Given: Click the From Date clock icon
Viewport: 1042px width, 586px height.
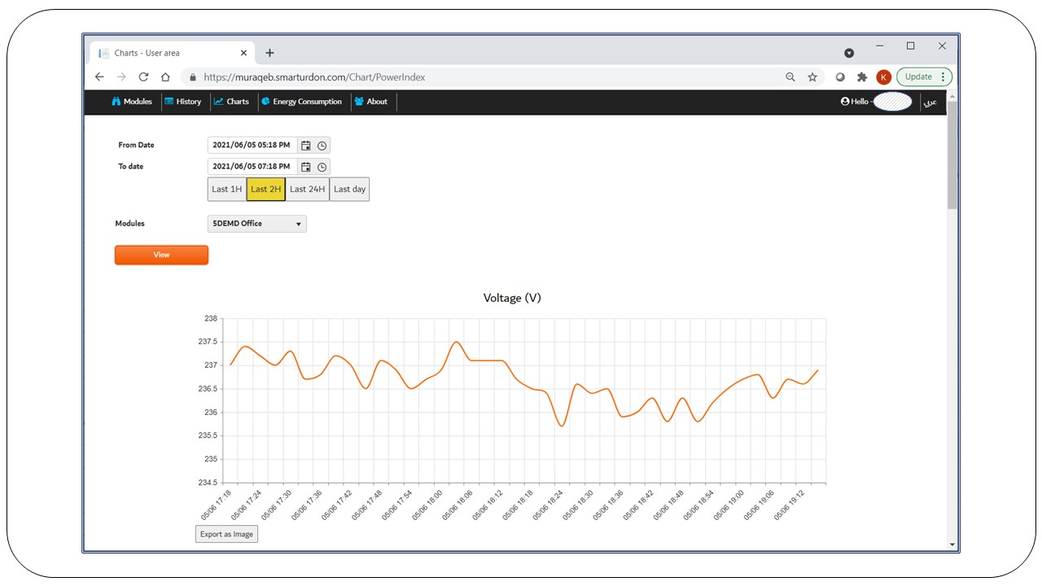Looking at the screenshot, I should tap(322, 146).
